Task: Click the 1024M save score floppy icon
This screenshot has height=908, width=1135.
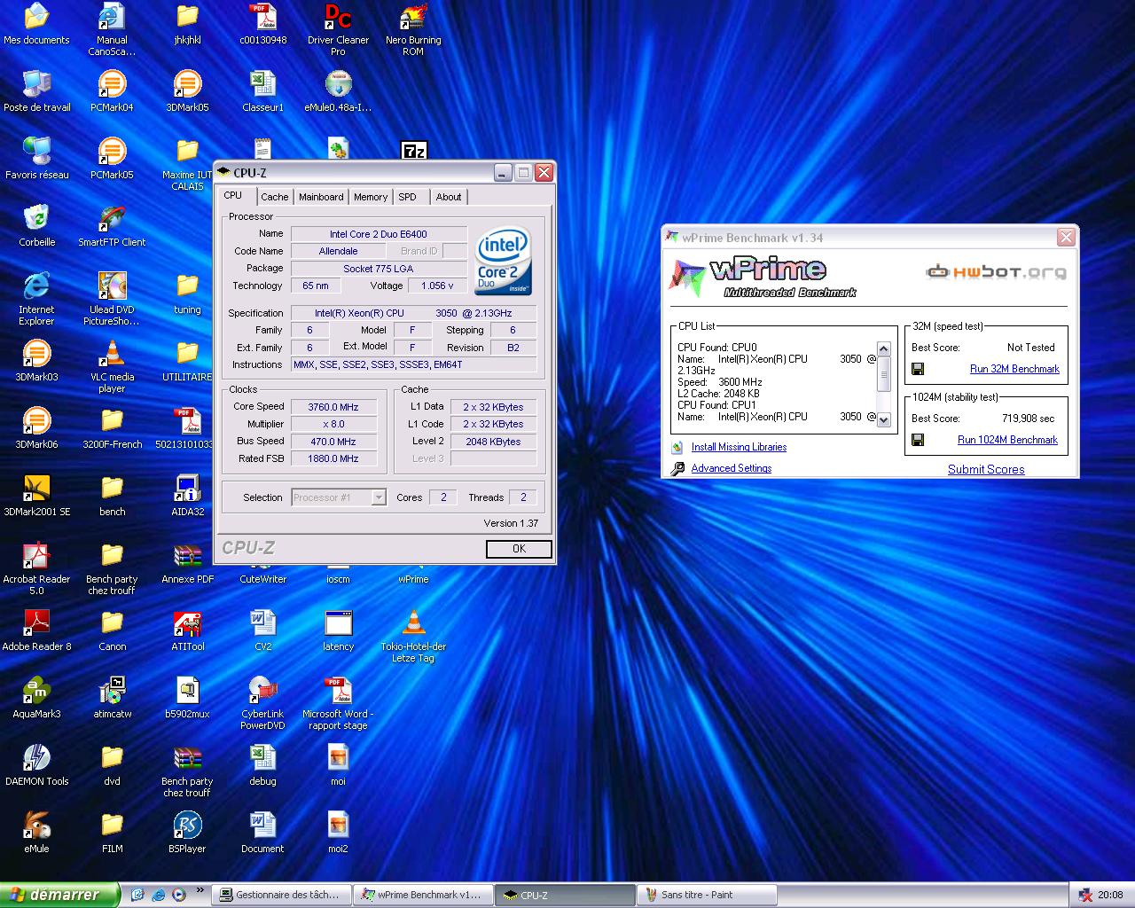Action: click(x=918, y=440)
